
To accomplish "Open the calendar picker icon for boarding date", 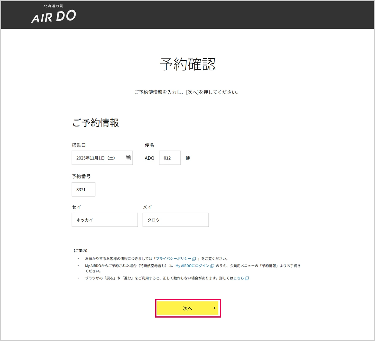I will pos(128,158).
